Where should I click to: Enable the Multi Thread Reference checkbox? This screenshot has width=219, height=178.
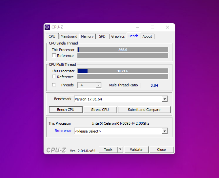point(54,77)
